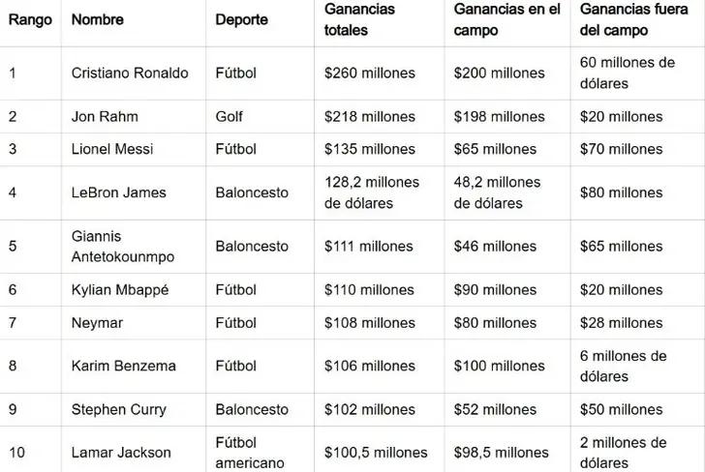Click the Giannis Antetokounmpo cell
Image resolution: width=705 pixels, height=472 pixels.
point(120,247)
